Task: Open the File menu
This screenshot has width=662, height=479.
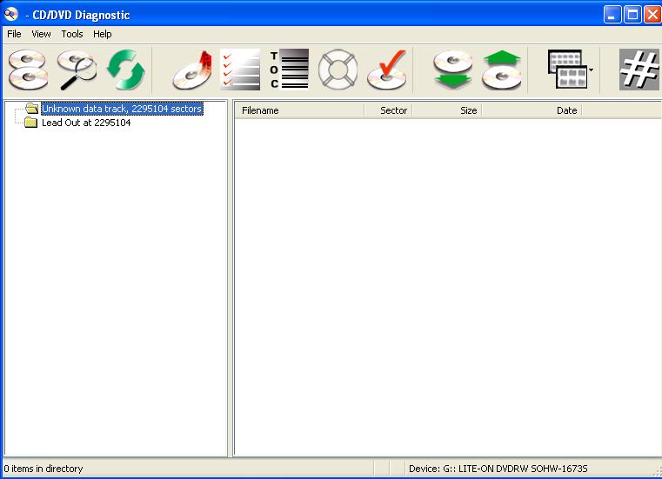Action: pos(14,34)
